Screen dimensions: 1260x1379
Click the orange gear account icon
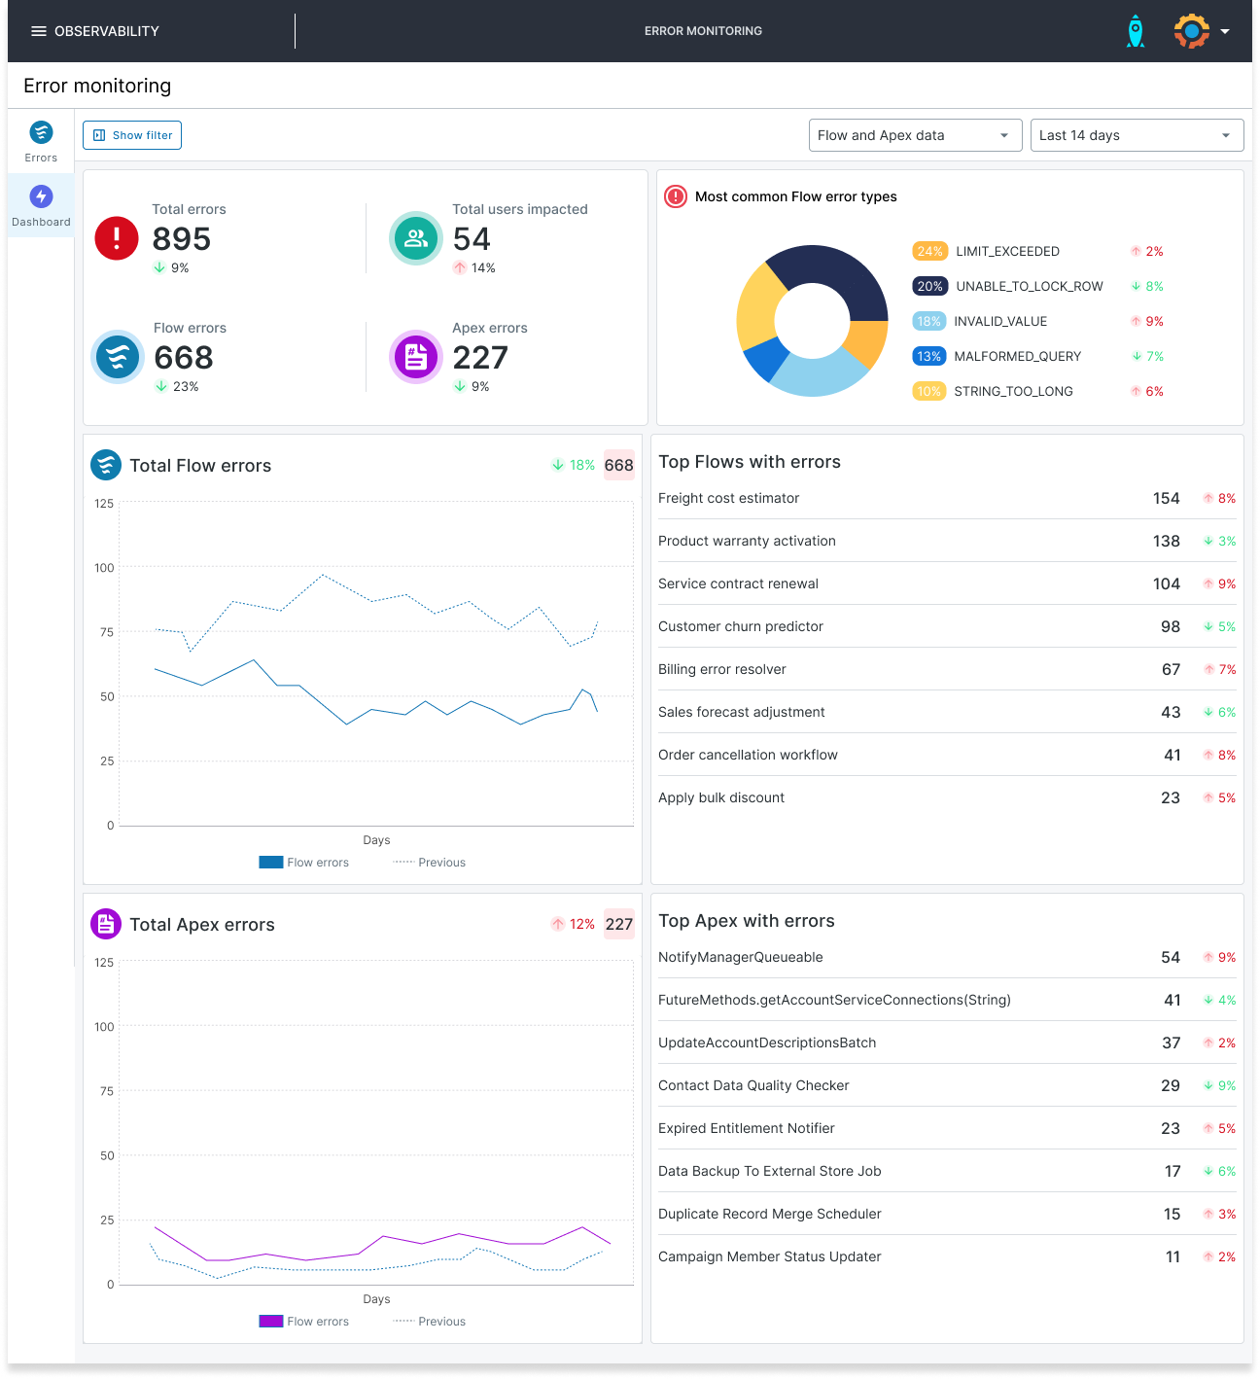(x=1191, y=31)
